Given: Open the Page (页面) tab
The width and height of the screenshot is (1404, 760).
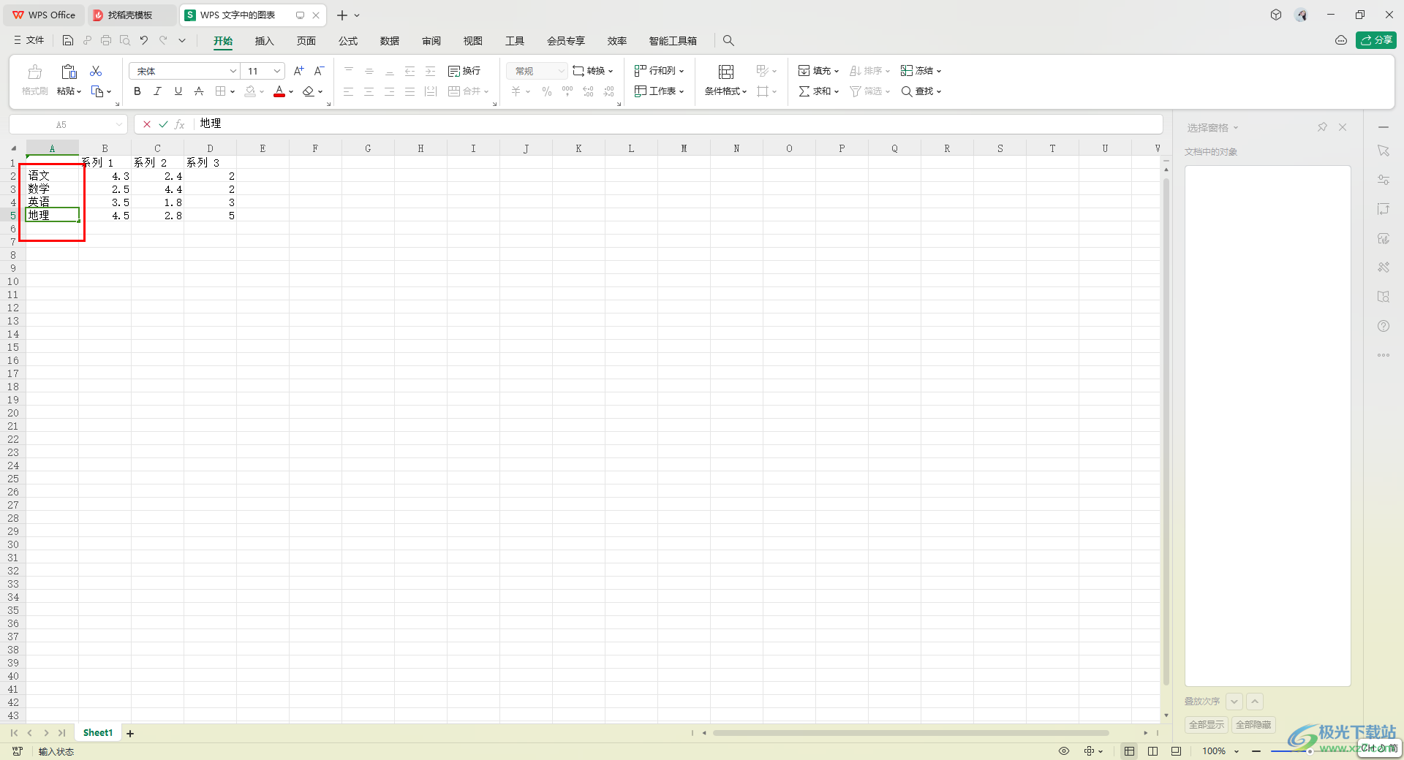Looking at the screenshot, I should pyautogui.click(x=306, y=41).
